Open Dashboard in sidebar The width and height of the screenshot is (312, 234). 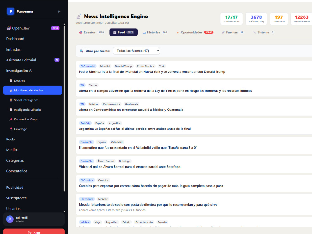coord(15,39)
